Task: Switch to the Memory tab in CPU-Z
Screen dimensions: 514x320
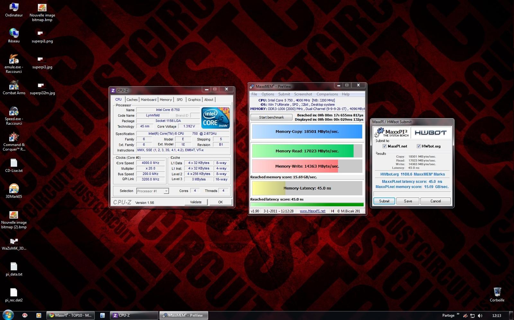Action: pos(166,100)
